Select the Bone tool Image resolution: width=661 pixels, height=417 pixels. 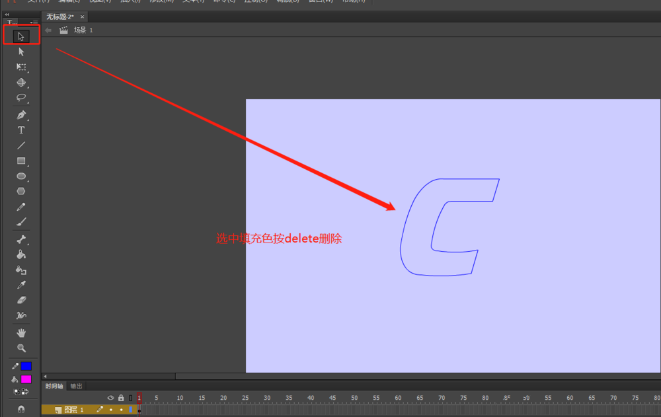pyautogui.click(x=21, y=239)
